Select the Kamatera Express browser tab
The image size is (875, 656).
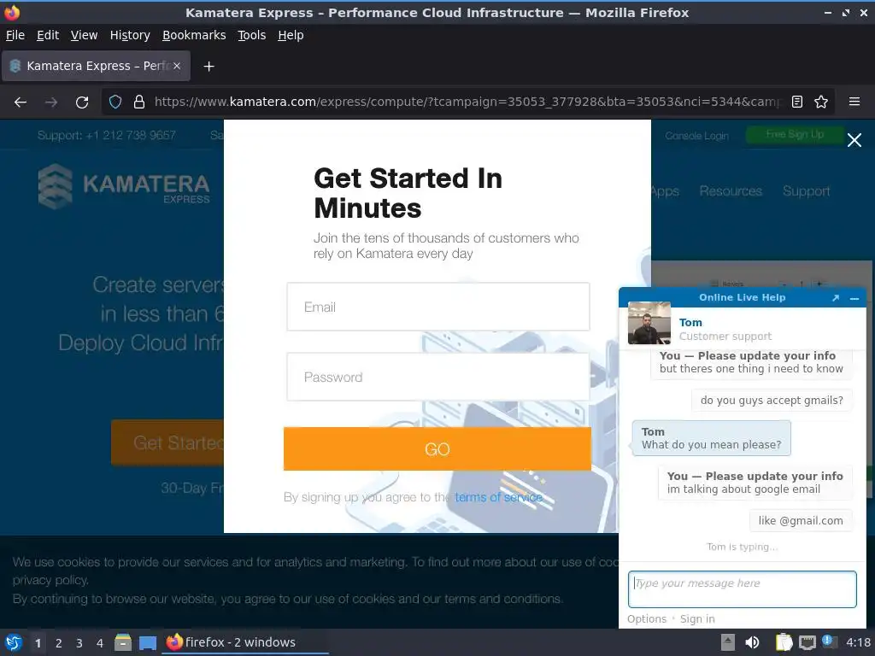pyautogui.click(x=96, y=66)
